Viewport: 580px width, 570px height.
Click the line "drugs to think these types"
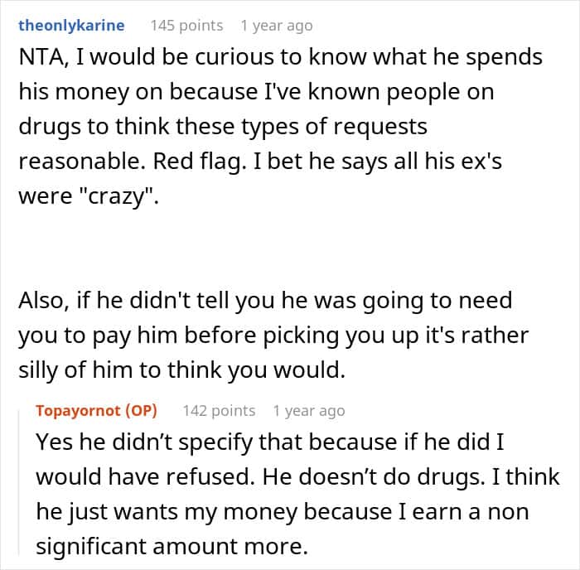[223, 127]
